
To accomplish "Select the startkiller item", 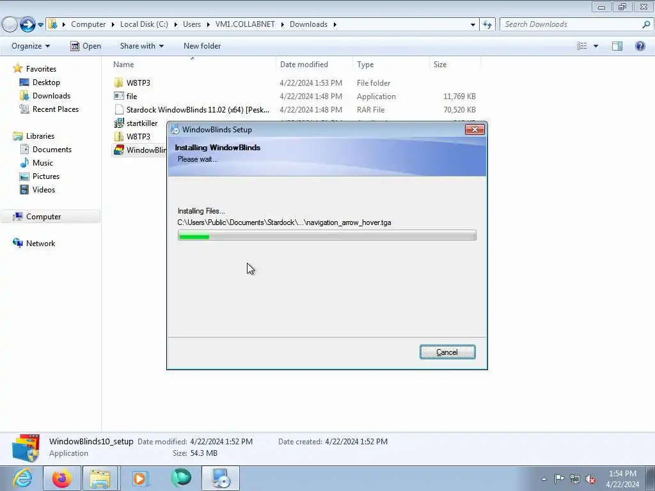I will (x=142, y=123).
